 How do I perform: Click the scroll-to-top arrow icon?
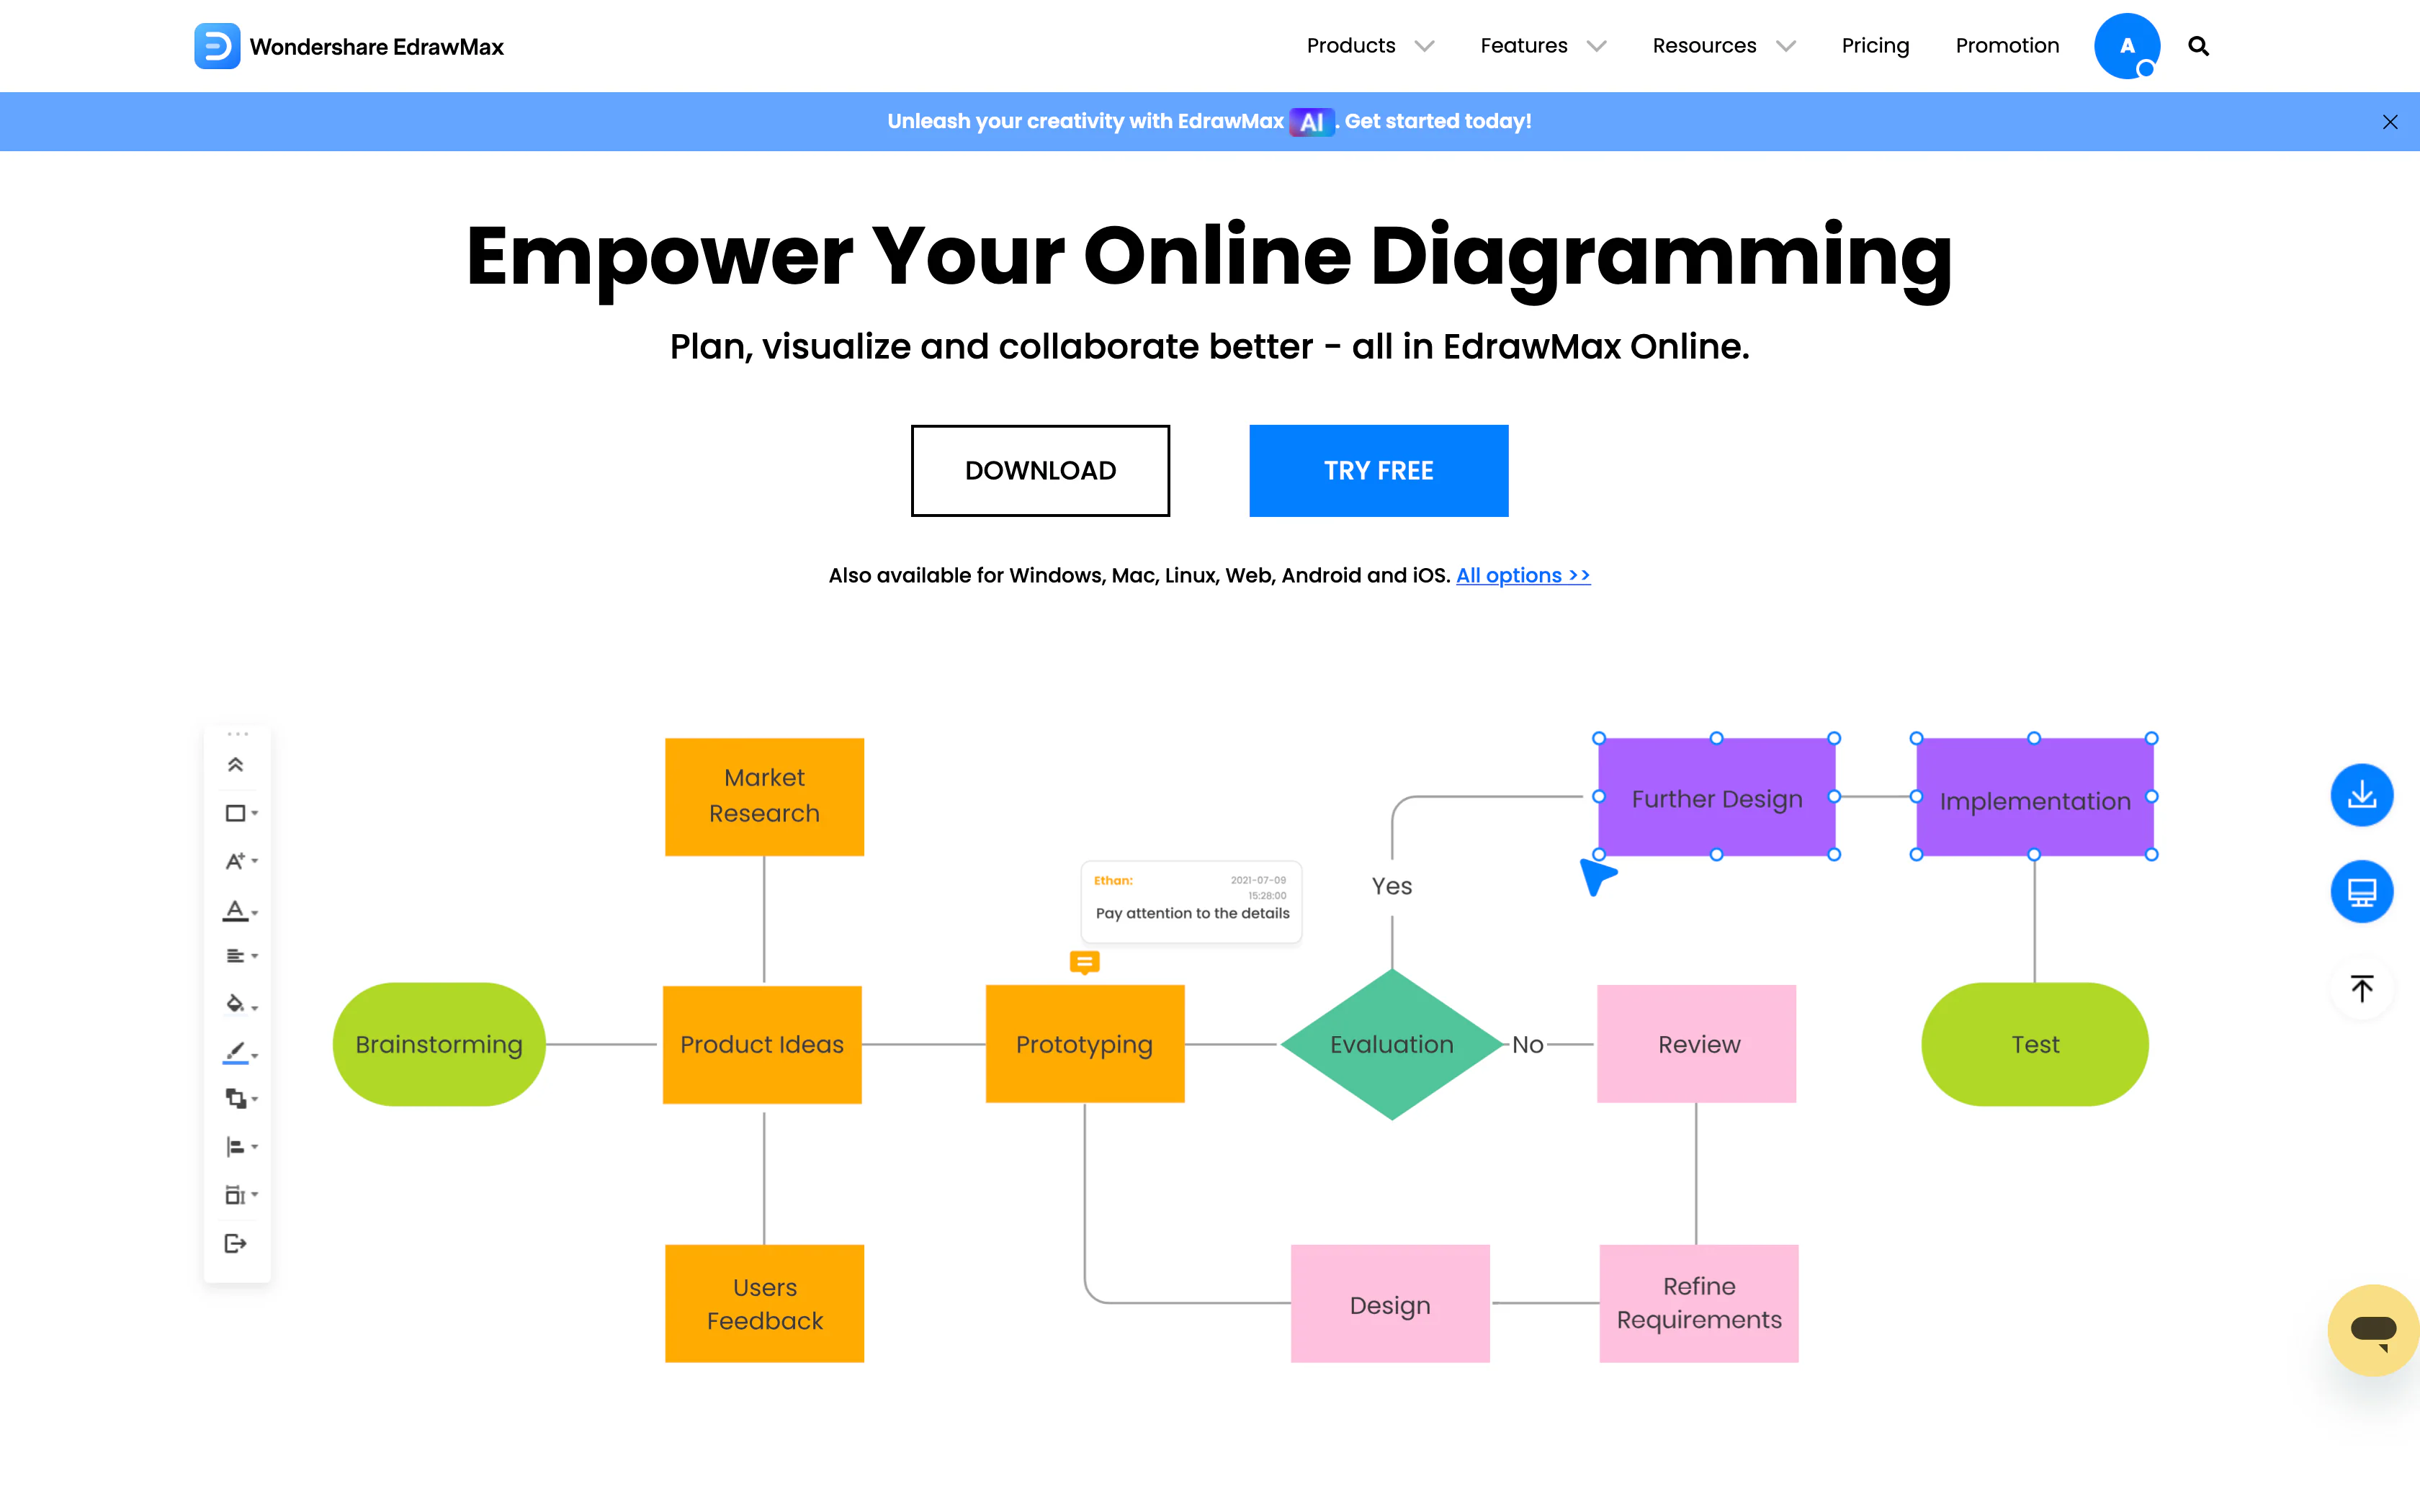[2365, 988]
